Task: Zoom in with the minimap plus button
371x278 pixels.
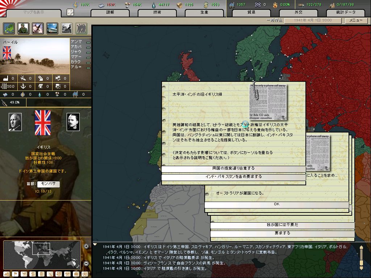Action: pyautogui.click(x=86, y=246)
